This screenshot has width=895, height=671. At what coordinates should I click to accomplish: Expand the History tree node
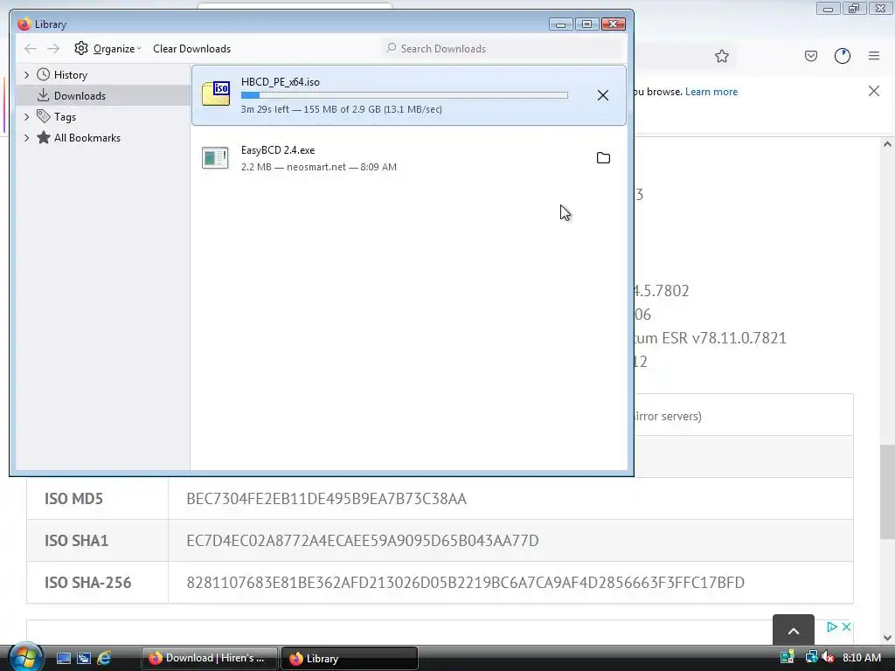click(x=26, y=75)
